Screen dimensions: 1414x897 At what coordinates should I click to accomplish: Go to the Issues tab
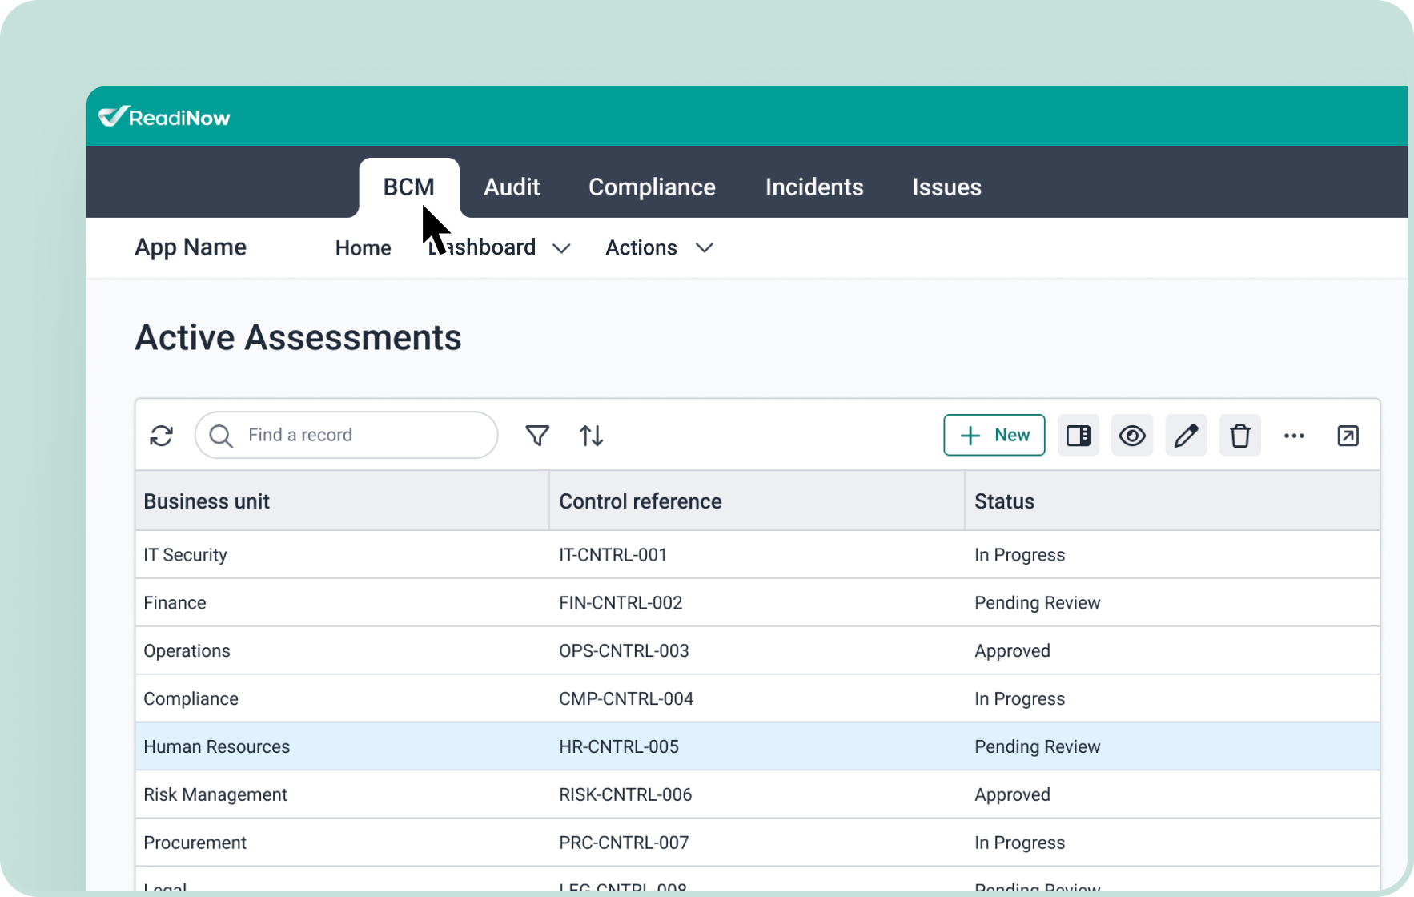[946, 187]
